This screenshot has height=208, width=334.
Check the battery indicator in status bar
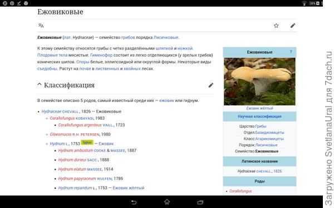point(315,3)
